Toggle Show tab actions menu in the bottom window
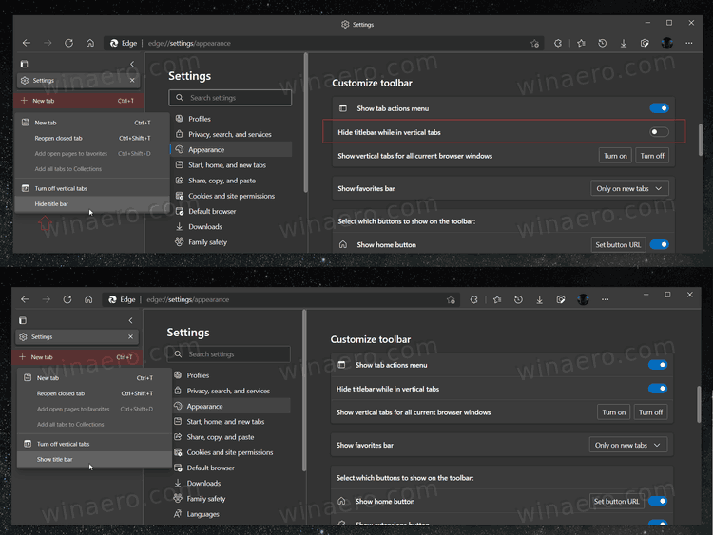Viewport: 713px width, 535px height. [658, 365]
